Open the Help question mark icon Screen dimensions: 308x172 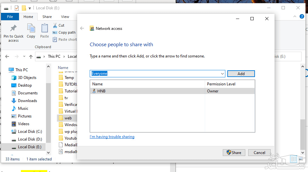coord(302,16)
